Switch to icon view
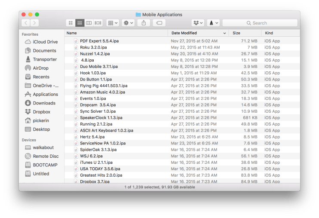 71,23
